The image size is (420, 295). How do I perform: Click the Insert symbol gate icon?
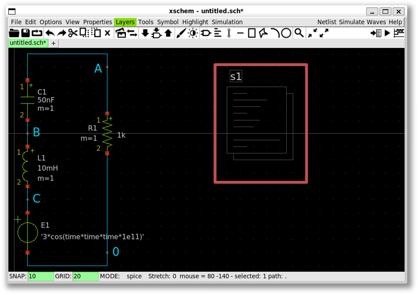point(206,33)
